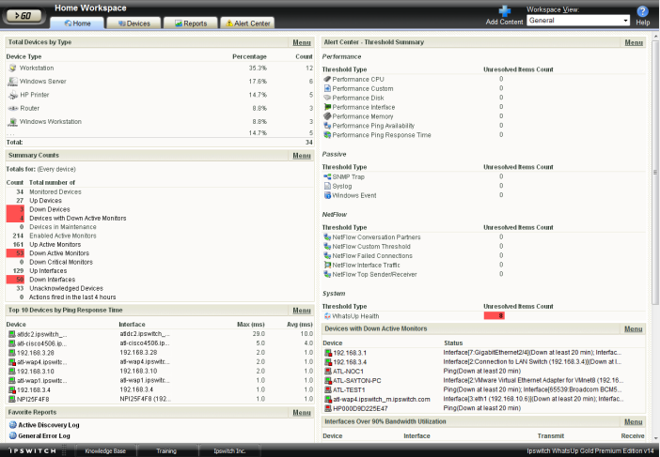The height and width of the screenshot is (457, 660).
Task: Click the Active Discovery Log globe icon
Action: coord(12,425)
